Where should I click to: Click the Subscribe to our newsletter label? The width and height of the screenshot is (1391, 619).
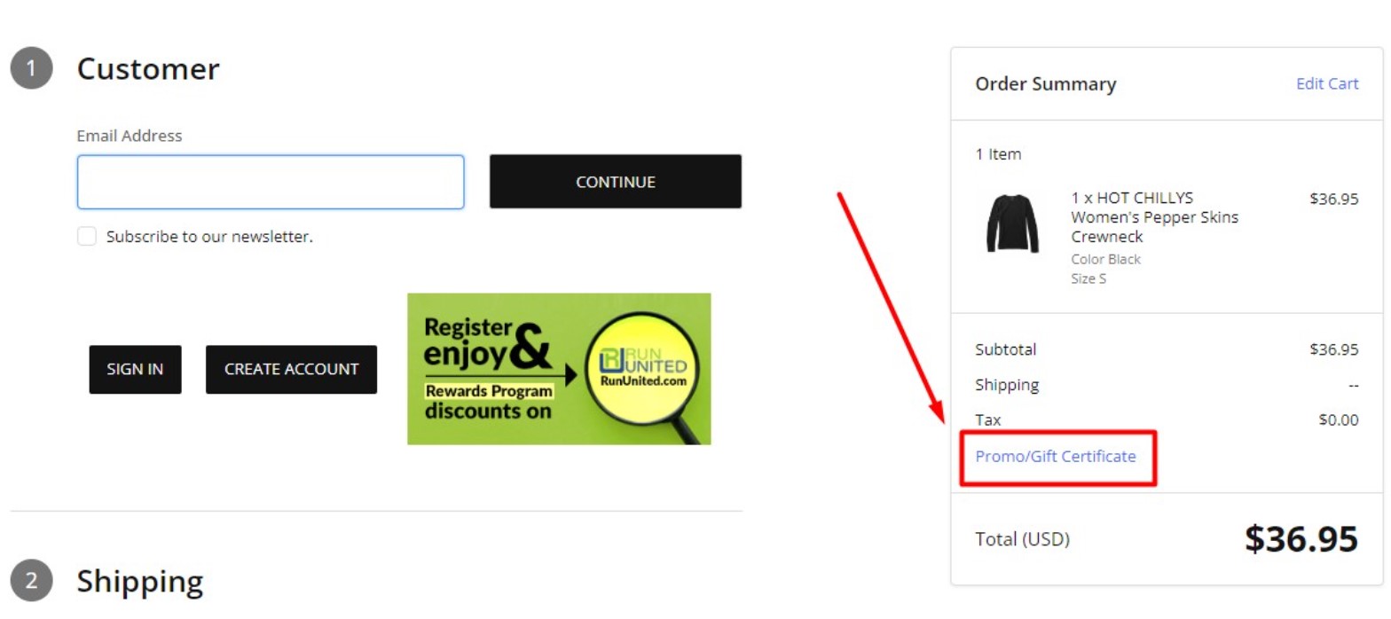pyautogui.click(x=209, y=237)
